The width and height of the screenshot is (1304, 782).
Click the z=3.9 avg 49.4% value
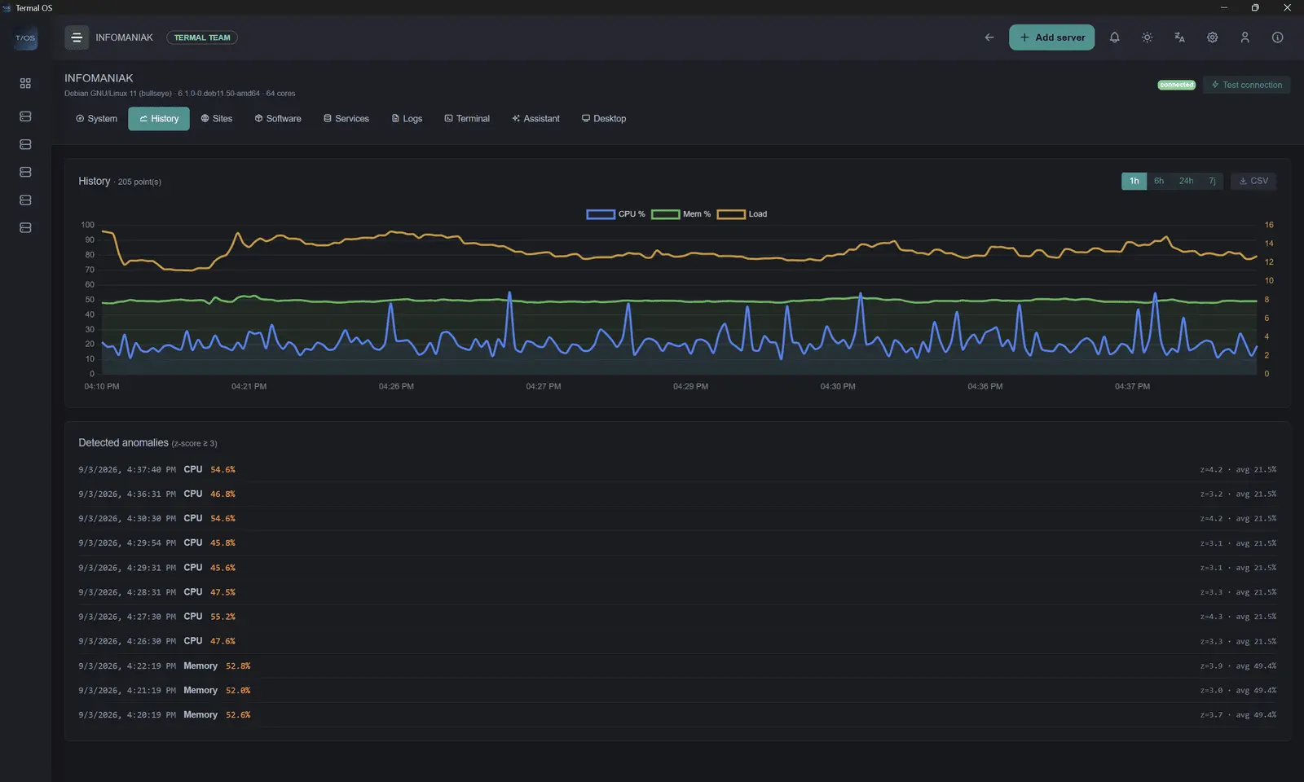(x=1238, y=666)
